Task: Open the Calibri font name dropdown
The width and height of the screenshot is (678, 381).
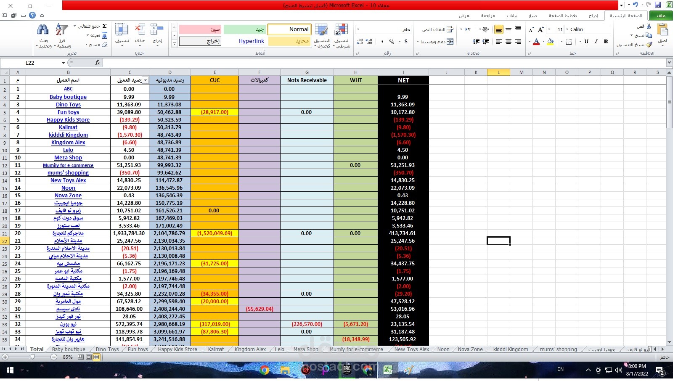Action: click(x=567, y=29)
